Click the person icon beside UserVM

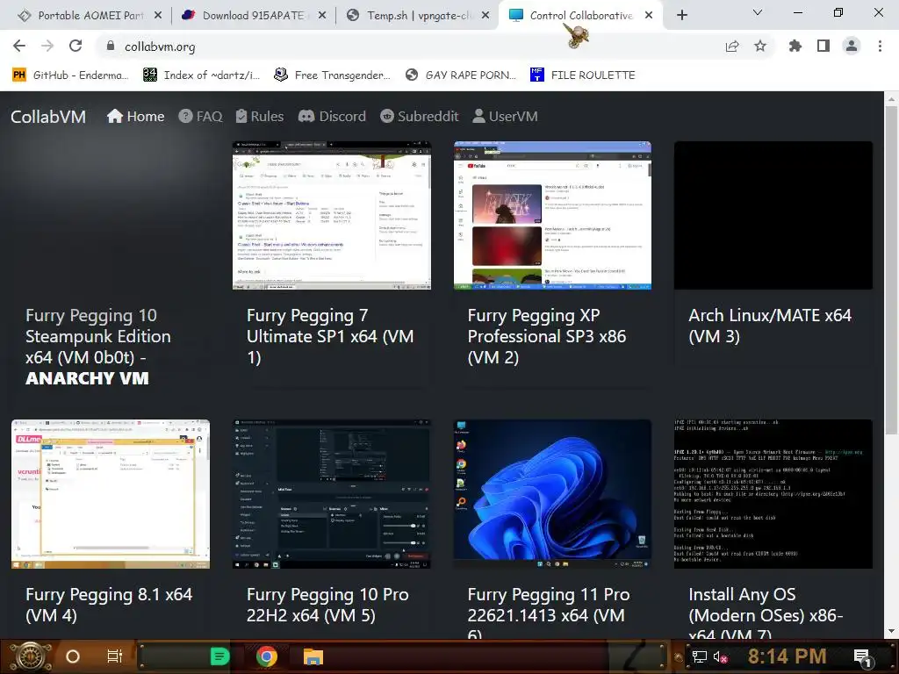pyautogui.click(x=478, y=116)
